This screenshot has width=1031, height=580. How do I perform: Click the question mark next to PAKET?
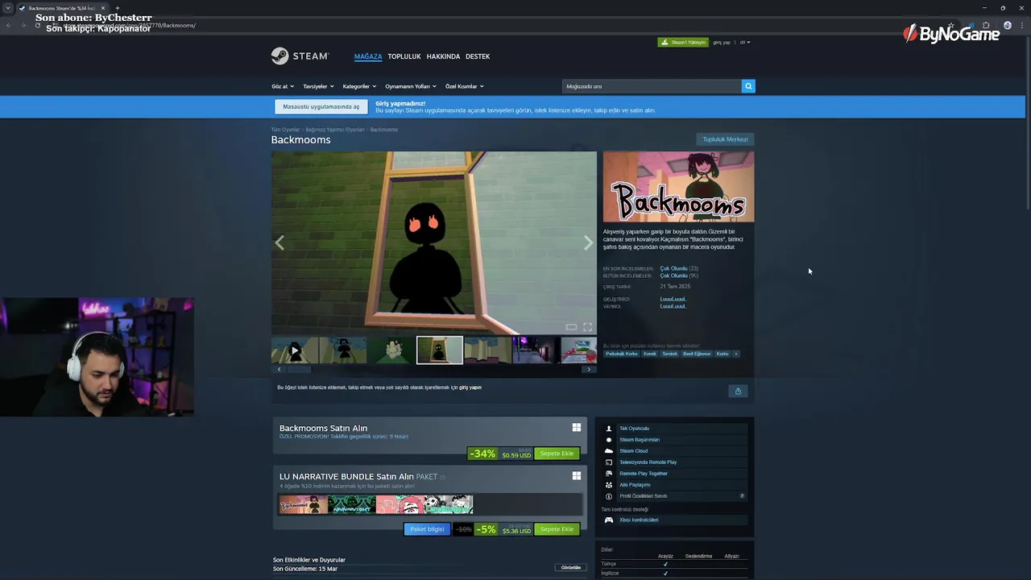tap(442, 477)
